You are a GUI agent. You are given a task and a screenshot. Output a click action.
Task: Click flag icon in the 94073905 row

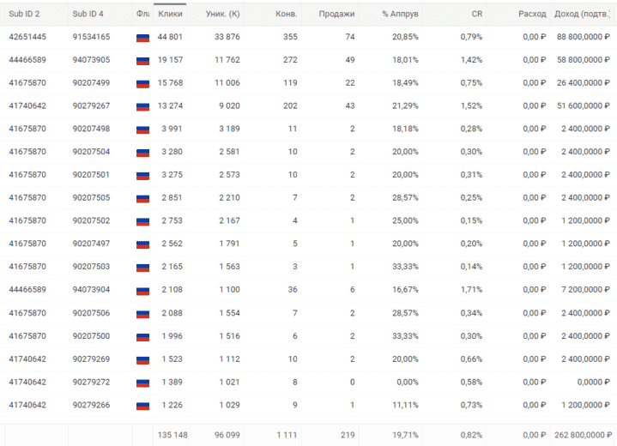tap(142, 61)
